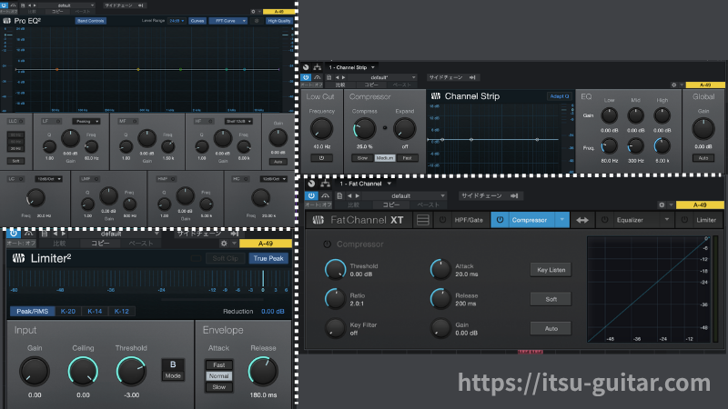The width and height of the screenshot is (728, 409).
Task: Set Channel Strip compressor speed to Fast
Action: click(407, 158)
